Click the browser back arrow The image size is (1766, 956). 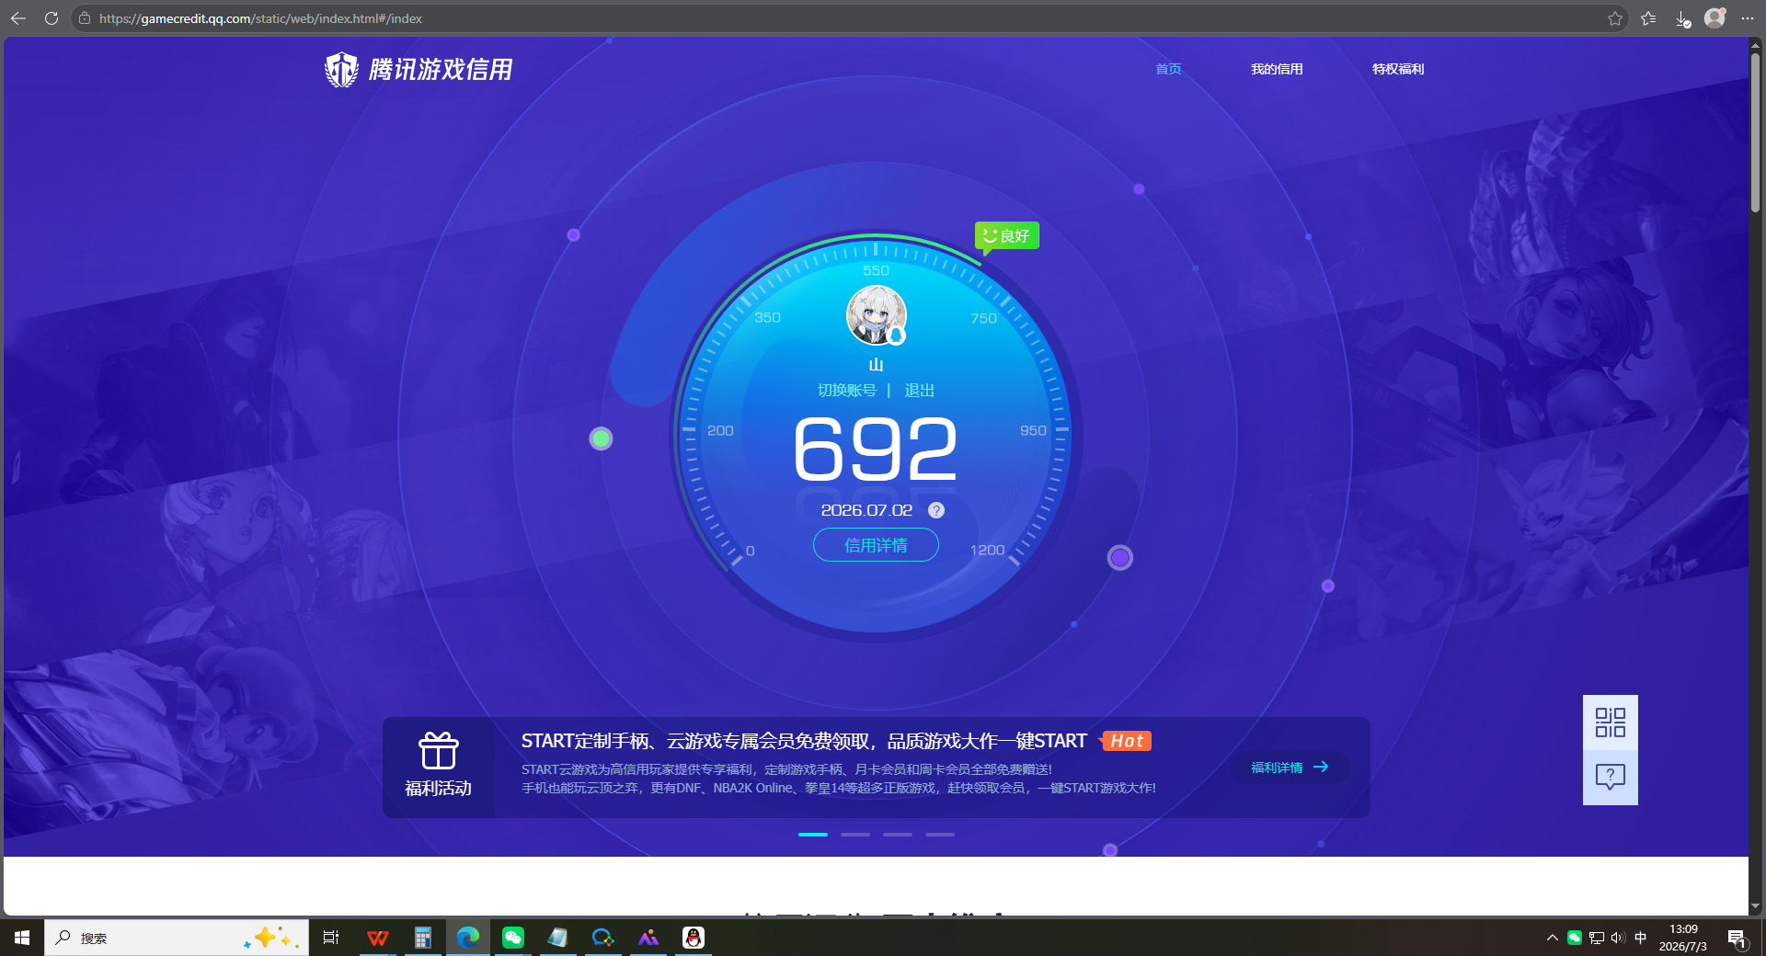tap(18, 18)
